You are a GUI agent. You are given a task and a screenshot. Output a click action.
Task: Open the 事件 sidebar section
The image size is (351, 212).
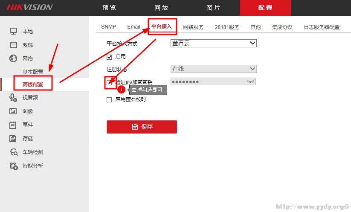pos(28,125)
